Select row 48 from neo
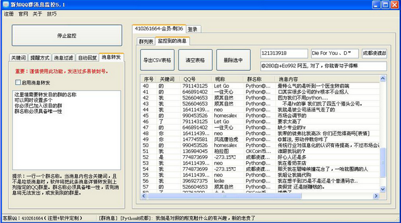The height and width of the screenshot is (223, 401). 261,133
